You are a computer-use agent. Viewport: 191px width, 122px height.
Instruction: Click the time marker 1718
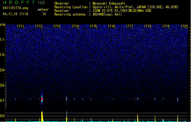click(148, 26)
